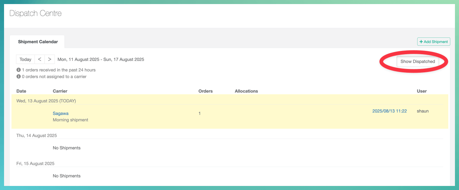Open the Sagawa carrier link
Viewport: 459px width, 190px height.
click(60, 113)
